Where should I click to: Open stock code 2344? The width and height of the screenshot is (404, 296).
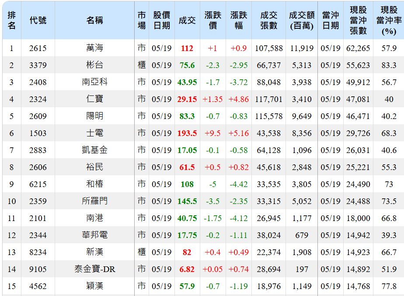38,235
